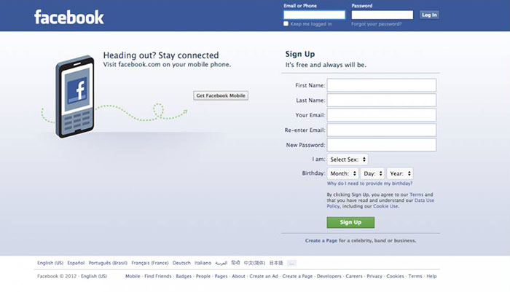Click the Get Facebook Mobile button
510x292 pixels.
click(221, 95)
